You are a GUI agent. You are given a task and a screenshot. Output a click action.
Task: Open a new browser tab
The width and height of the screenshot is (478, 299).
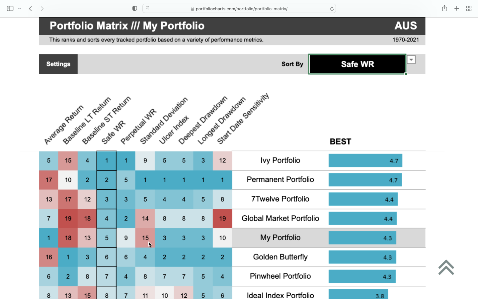[457, 9]
